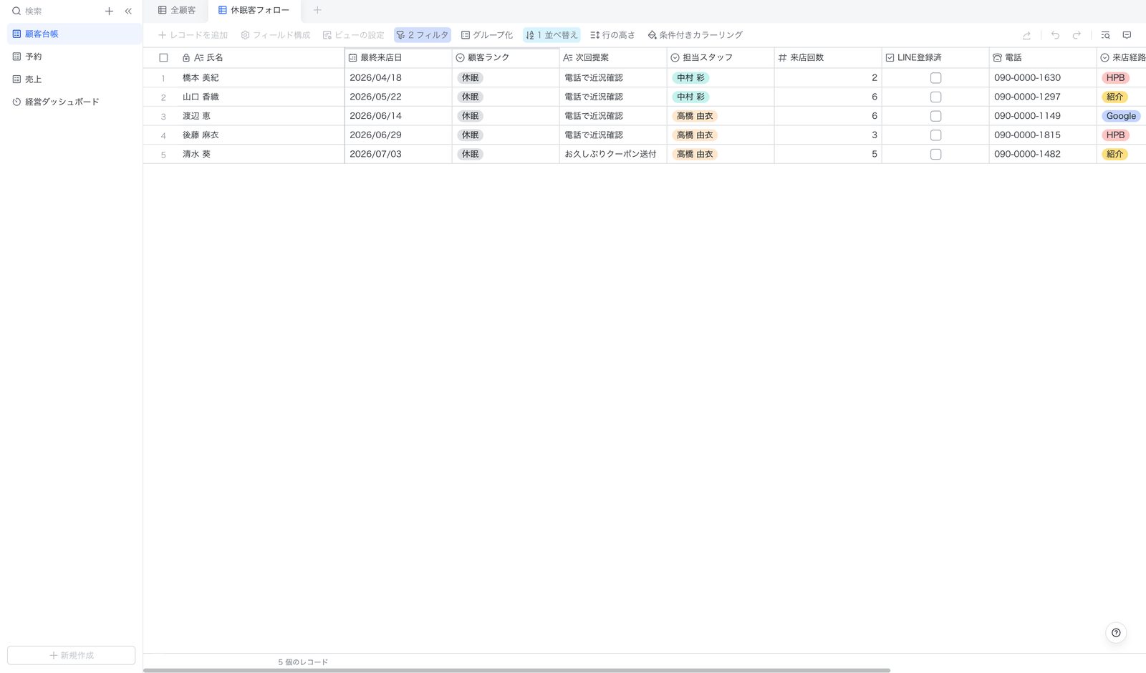Check LINE登録済 for 山口 香織

point(935,97)
